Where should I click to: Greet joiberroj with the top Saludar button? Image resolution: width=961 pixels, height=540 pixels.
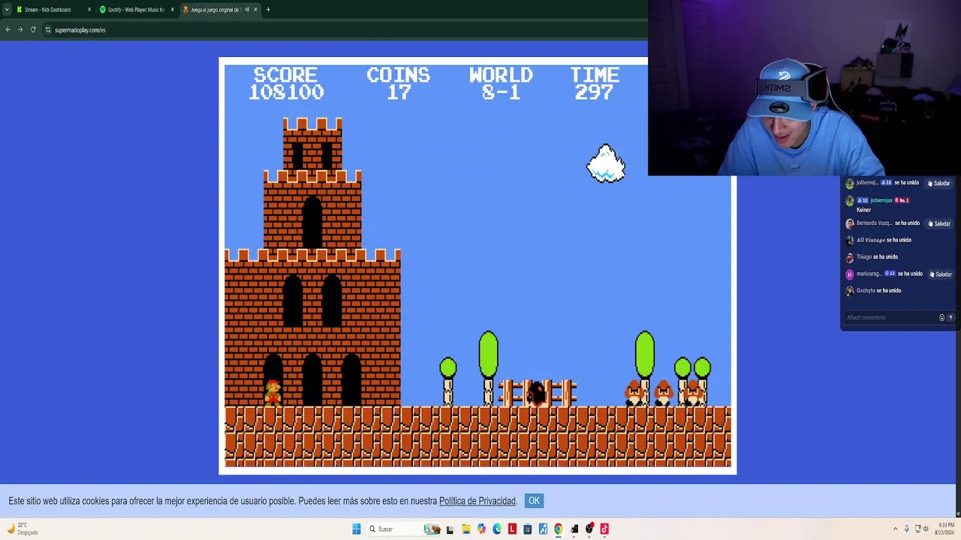tap(939, 183)
